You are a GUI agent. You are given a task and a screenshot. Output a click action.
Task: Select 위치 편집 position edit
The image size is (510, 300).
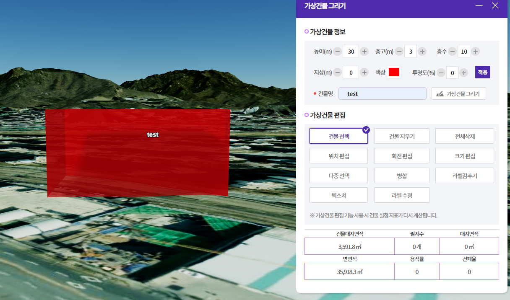coord(339,156)
